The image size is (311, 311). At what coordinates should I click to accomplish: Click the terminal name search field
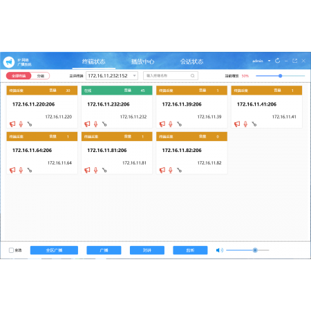[x=171, y=76]
